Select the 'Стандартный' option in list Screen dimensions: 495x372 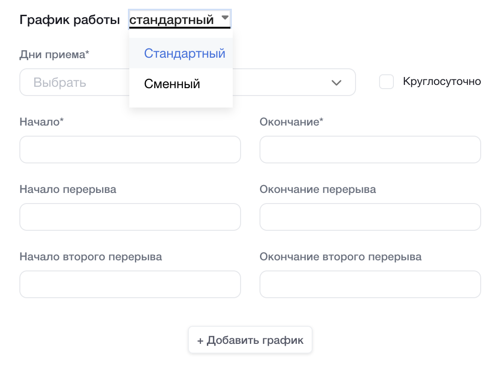point(184,54)
